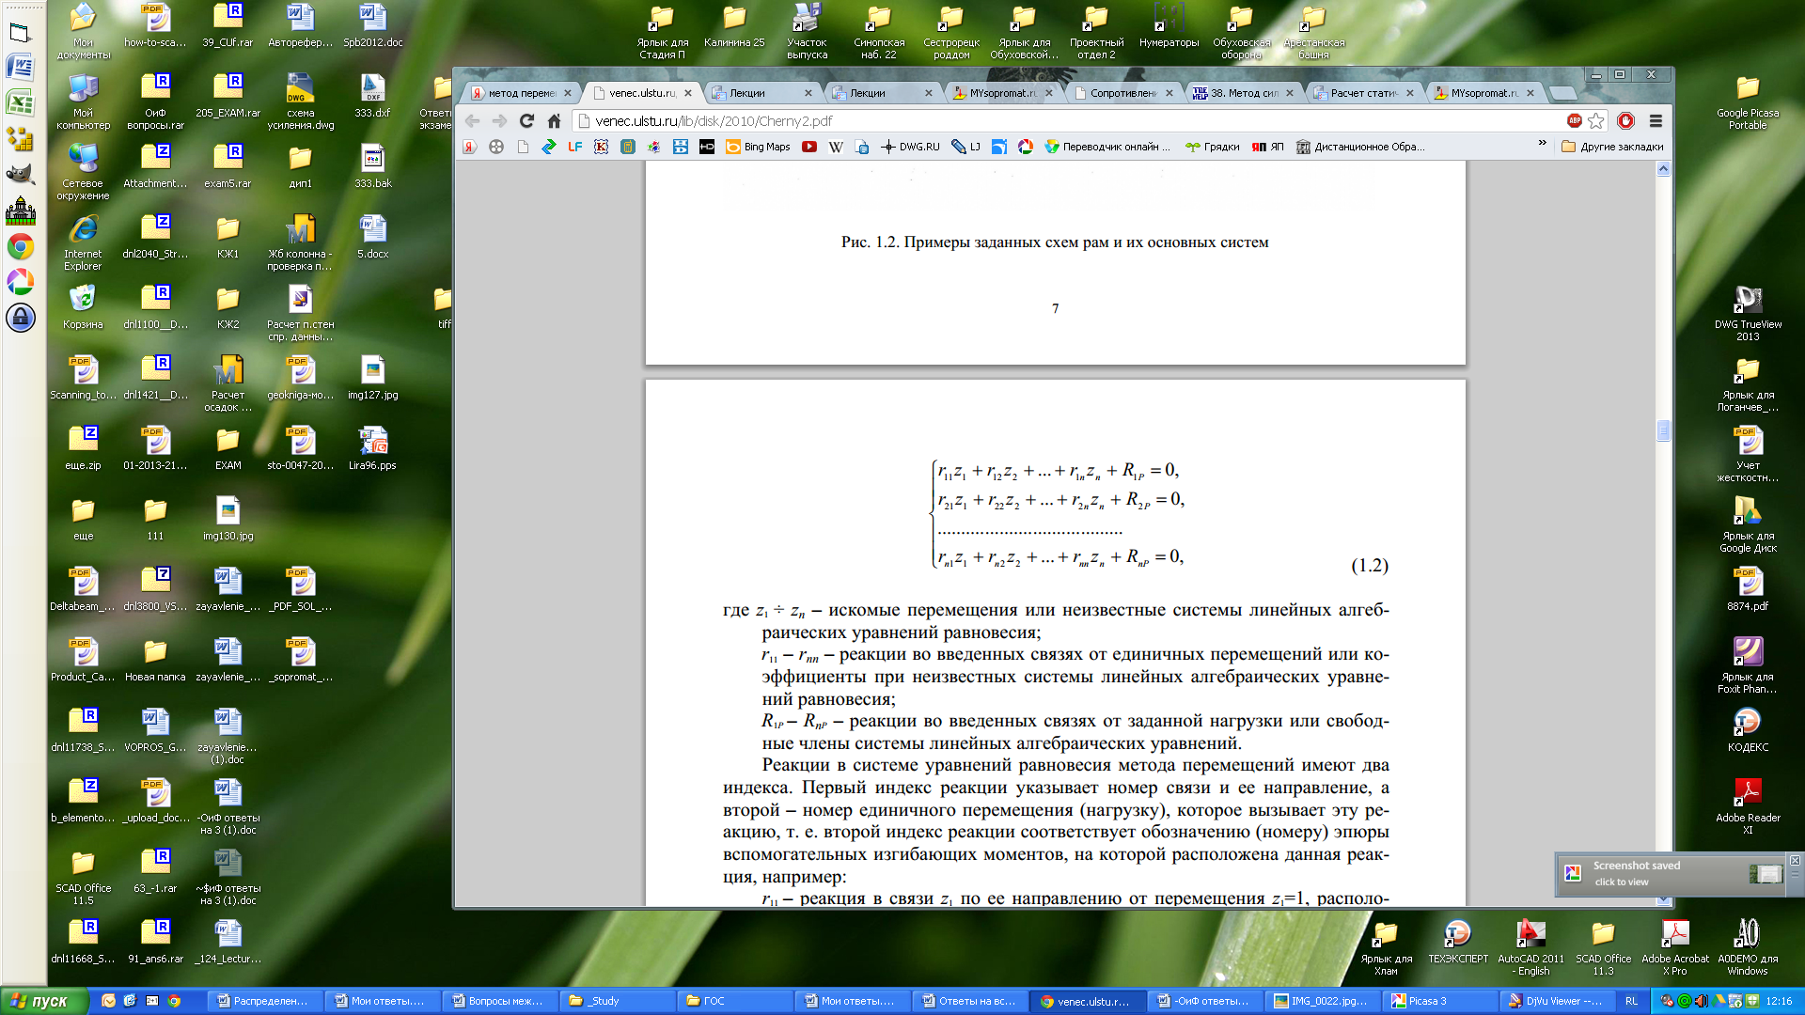Open the Переводчик онлайн bookmark
The height and width of the screenshot is (1015, 1805).
coord(1107,147)
